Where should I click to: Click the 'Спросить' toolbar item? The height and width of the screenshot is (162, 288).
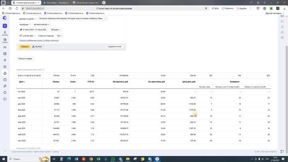(227, 9)
